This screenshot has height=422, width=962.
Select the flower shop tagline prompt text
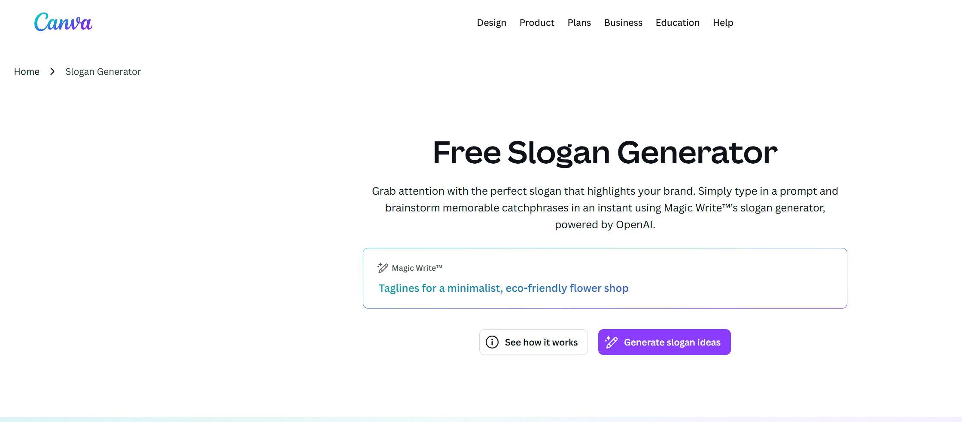click(x=503, y=288)
